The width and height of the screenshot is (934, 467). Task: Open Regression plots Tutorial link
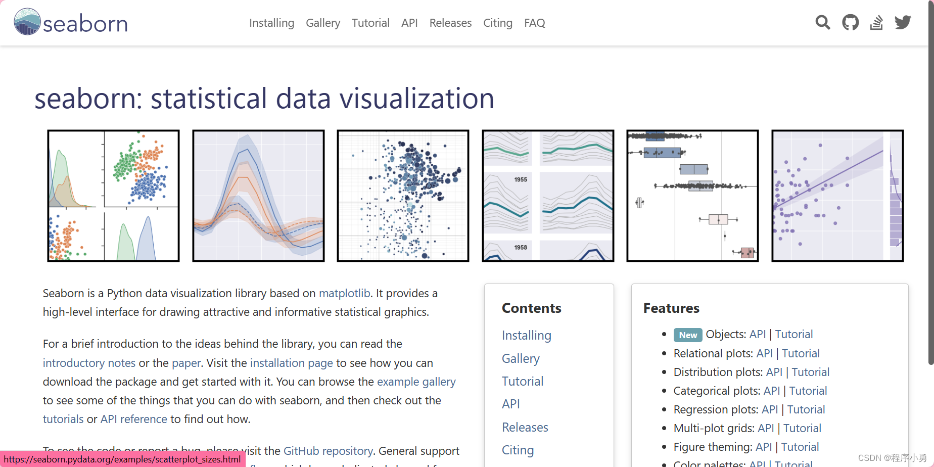pyautogui.click(x=806, y=409)
